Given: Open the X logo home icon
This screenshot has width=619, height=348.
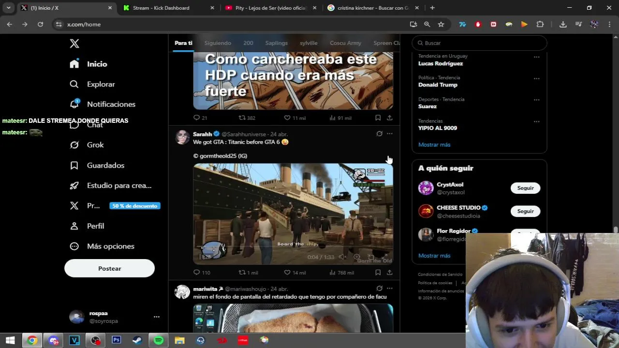Looking at the screenshot, I should click(x=74, y=43).
